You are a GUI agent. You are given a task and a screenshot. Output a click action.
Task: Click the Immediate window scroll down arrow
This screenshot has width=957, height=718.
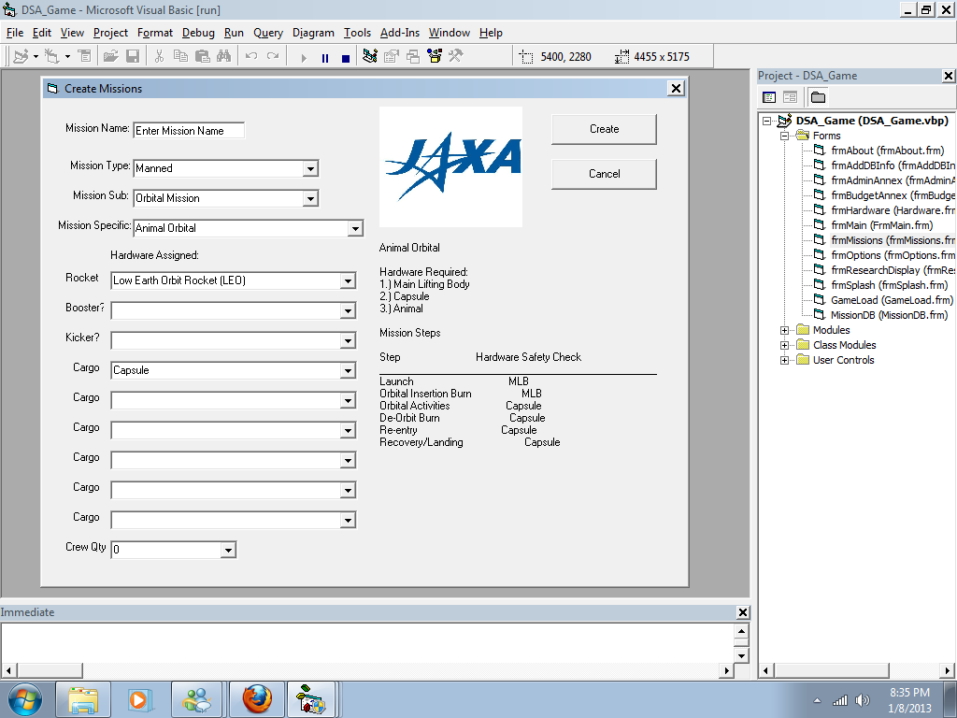click(x=741, y=655)
